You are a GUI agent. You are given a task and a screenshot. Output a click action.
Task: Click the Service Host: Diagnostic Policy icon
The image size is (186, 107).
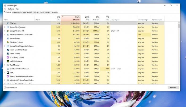coord(8,46)
